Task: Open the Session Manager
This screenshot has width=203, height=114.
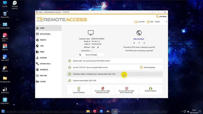Action: click(91, 55)
